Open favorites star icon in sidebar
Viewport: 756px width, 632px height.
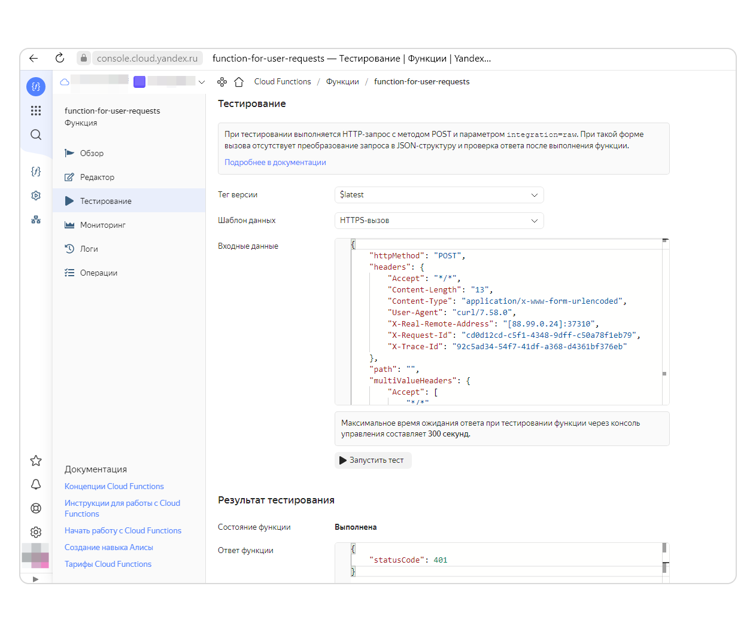[36, 460]
